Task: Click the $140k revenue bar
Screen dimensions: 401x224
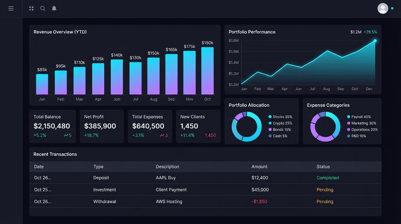Action: (x=117, y=77)
